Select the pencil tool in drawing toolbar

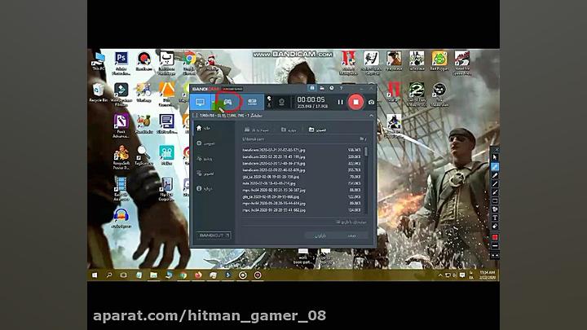pyautogui.click(x=495, y=175)
